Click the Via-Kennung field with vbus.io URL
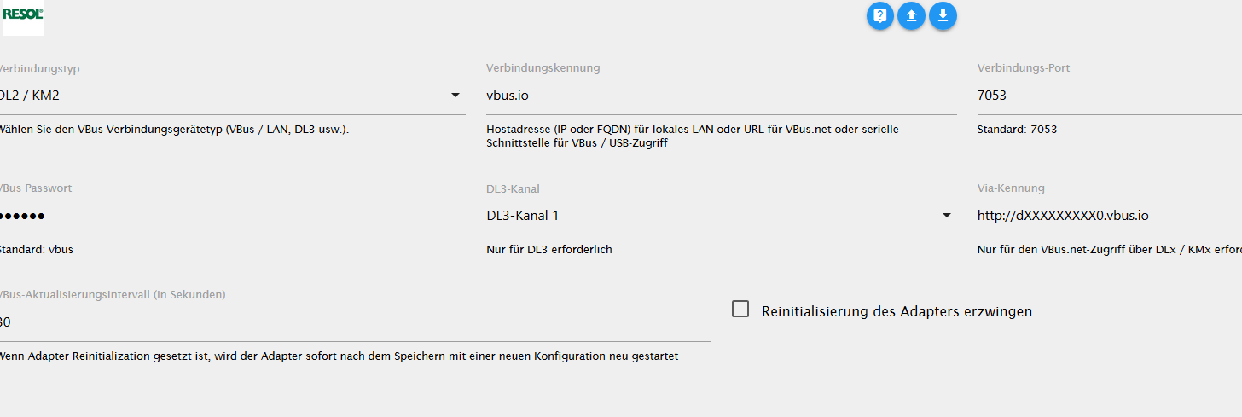 tap(1110, 216)
